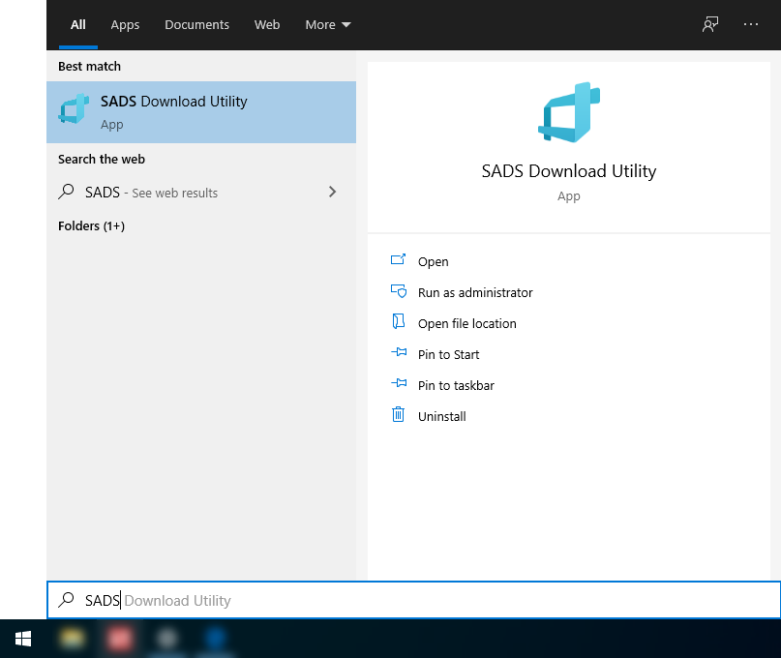Click the magnifier icon in the search box

coord(66,600)
